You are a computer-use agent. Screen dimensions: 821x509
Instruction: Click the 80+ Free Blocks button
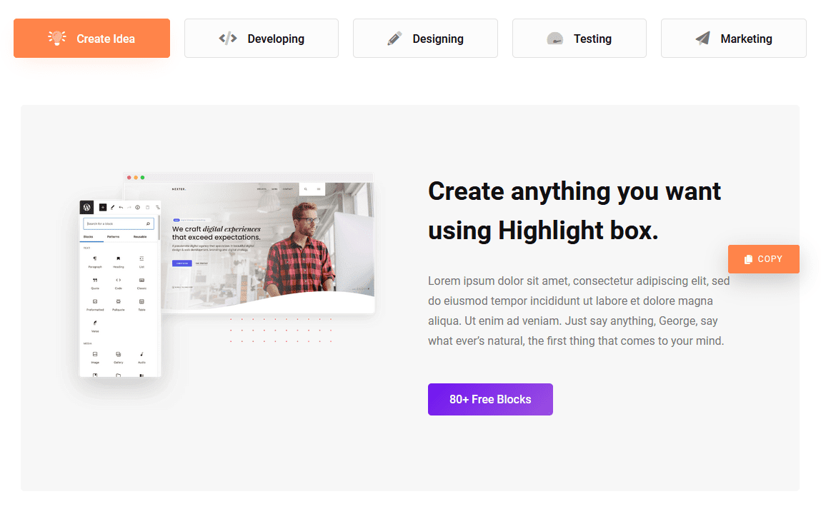pyautogui.click(x=490, y=400)
